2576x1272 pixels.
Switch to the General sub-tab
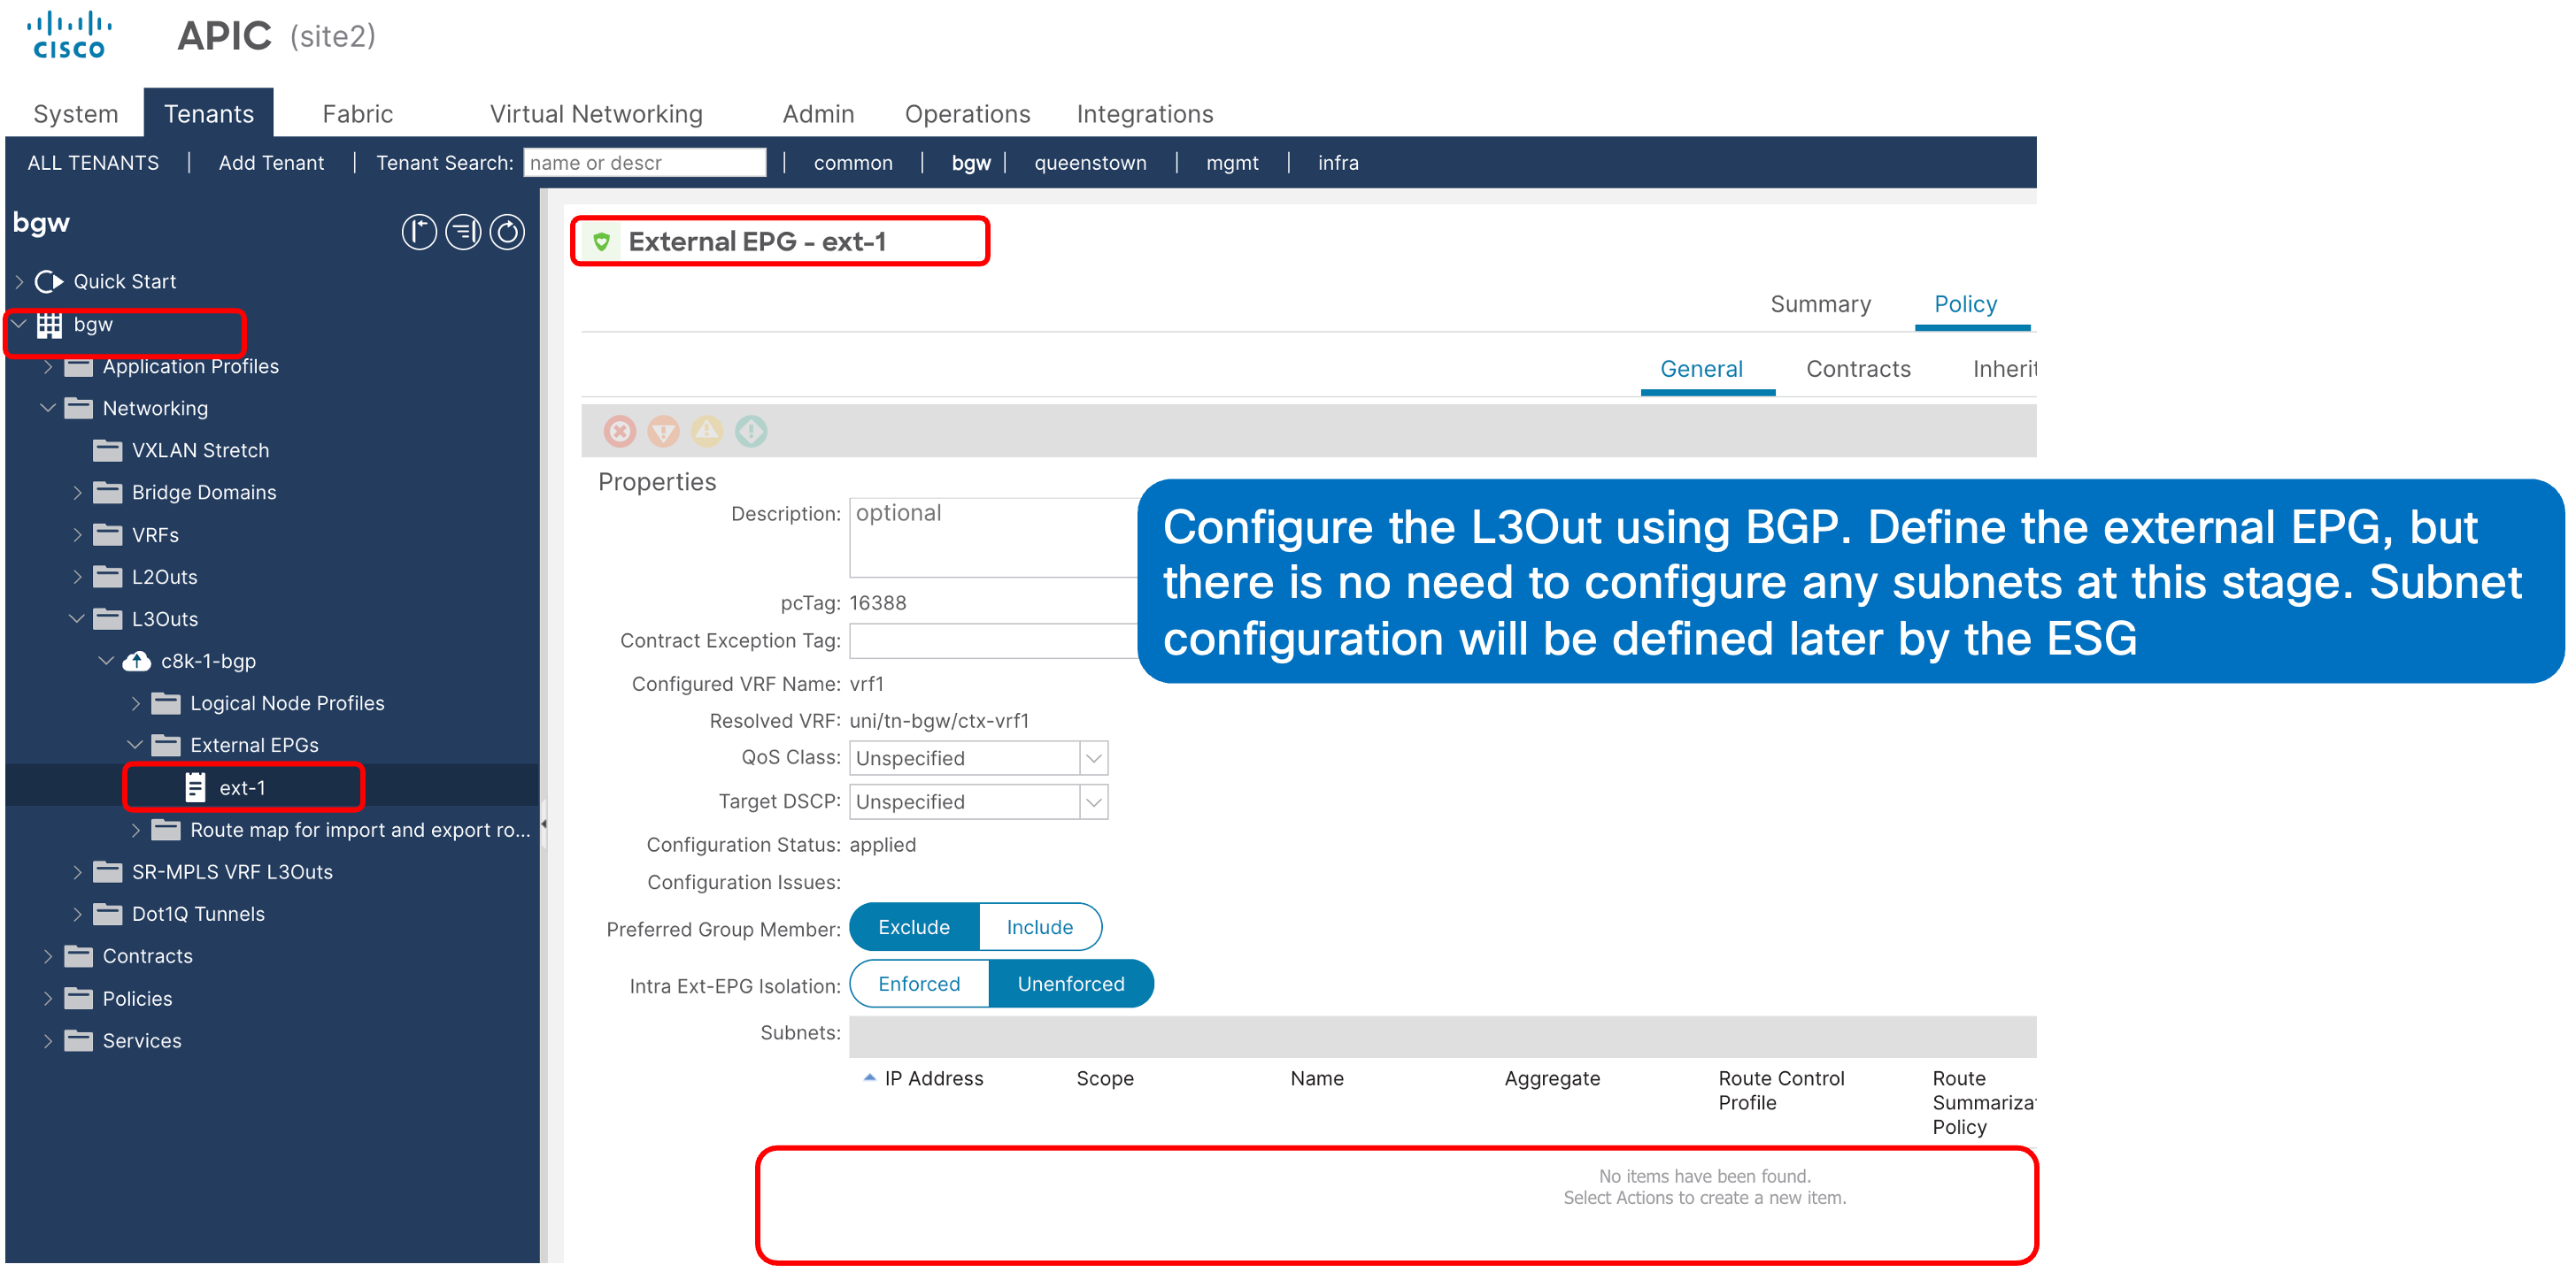[x=1701, y=369]
